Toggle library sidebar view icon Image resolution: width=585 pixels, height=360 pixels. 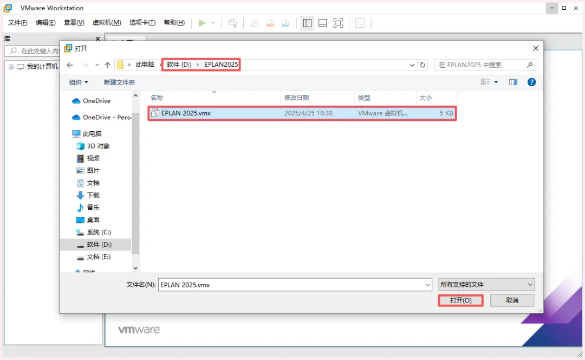[307, 23]
